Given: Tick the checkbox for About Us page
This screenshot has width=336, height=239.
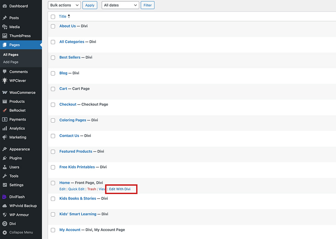Looking at the screenshot, I should tap(53, 26).
